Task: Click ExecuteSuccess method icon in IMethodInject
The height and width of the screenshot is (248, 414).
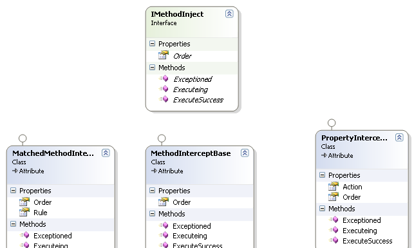Action: click(164, 99)
